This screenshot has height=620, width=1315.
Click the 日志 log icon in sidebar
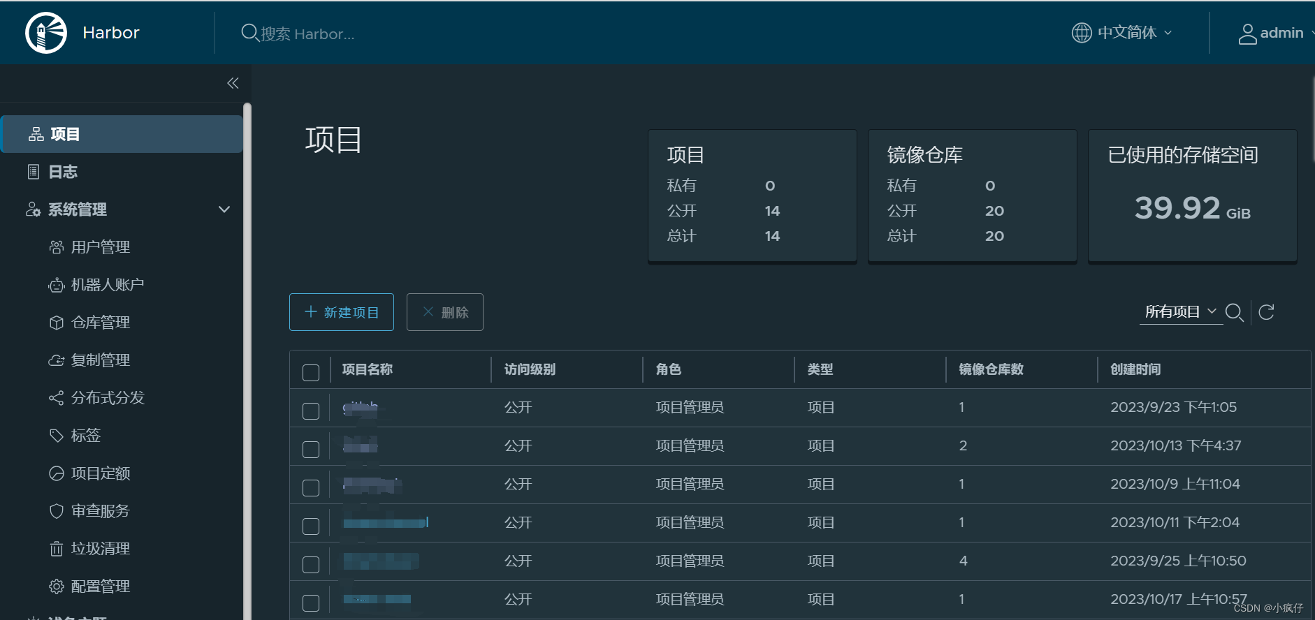(34, 172)
